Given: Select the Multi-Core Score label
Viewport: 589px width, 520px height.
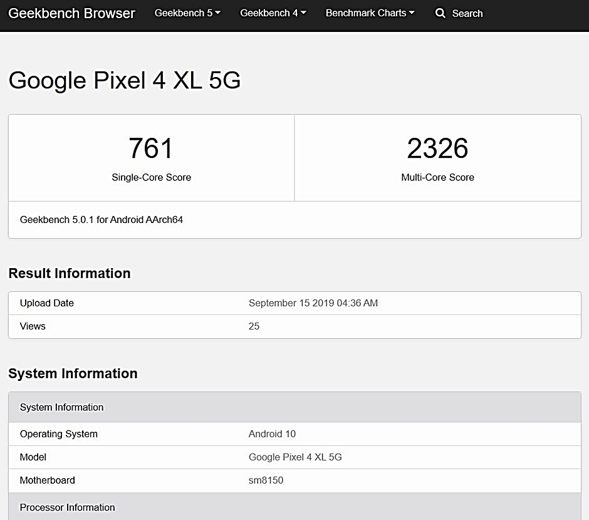Looking at the screenshot, I should click(437, 177).
